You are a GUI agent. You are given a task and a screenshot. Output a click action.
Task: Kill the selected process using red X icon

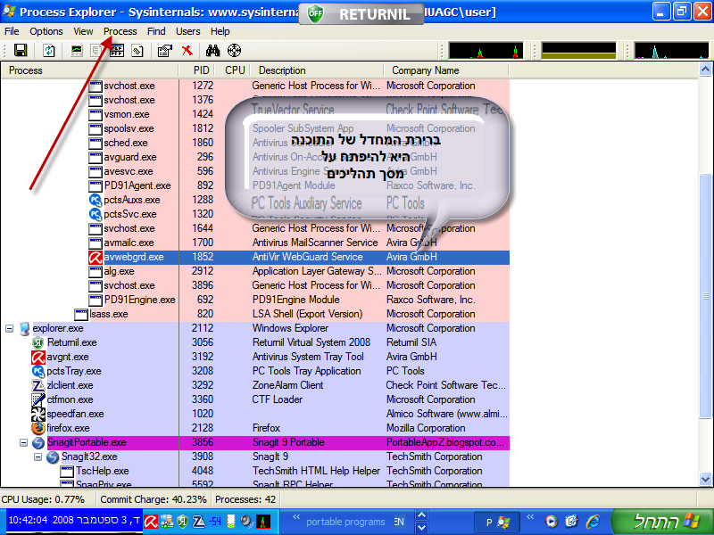click(x=187, y=51)
